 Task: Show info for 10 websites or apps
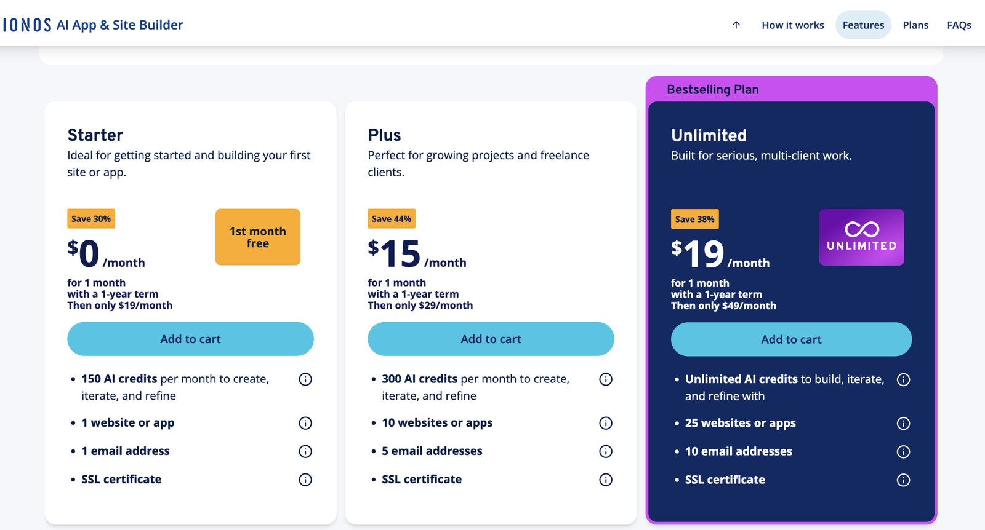[x=606, y=423]
